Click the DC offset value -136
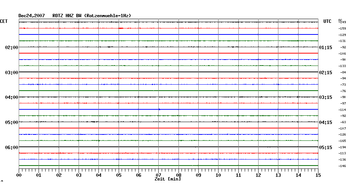 point(342,160)
